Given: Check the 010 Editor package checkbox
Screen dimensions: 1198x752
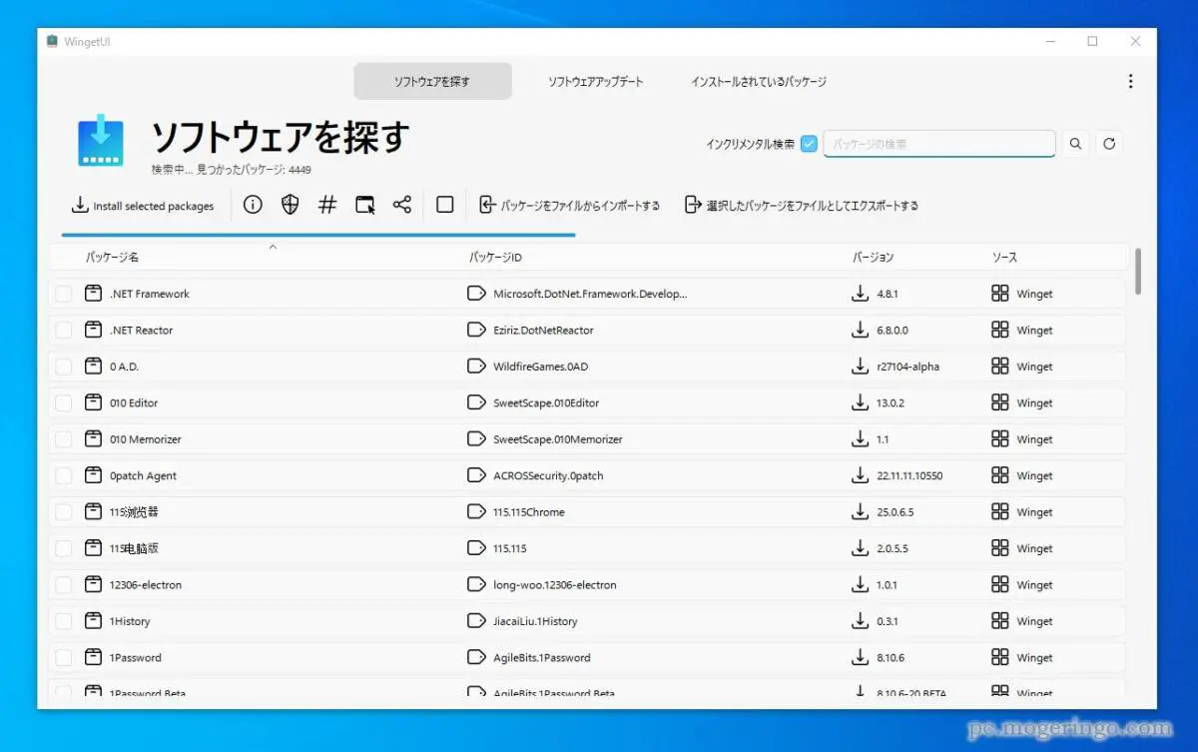Looking at the screenshot, I should 64,402.
